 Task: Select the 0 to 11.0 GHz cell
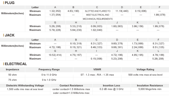[49, 75]
